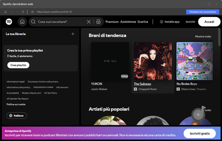Image resolution: width=222 pixels, height=141 pixels.
Task: Open the YUKON album cover
Action: tap(110, 61)
